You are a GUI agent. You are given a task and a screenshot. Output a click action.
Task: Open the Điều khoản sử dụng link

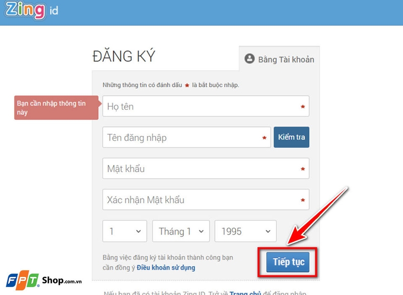166,267
